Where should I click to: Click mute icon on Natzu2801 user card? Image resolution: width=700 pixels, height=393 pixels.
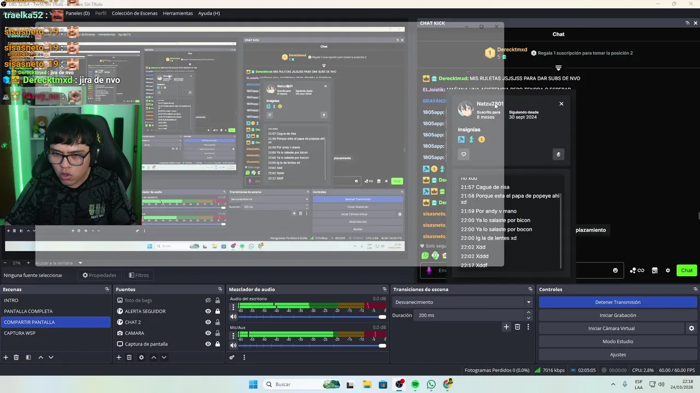pyautogui.click(x=558, y=154)
